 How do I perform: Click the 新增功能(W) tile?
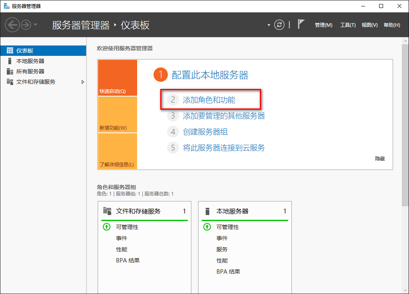pyautogui.click(x=118, y=114)
